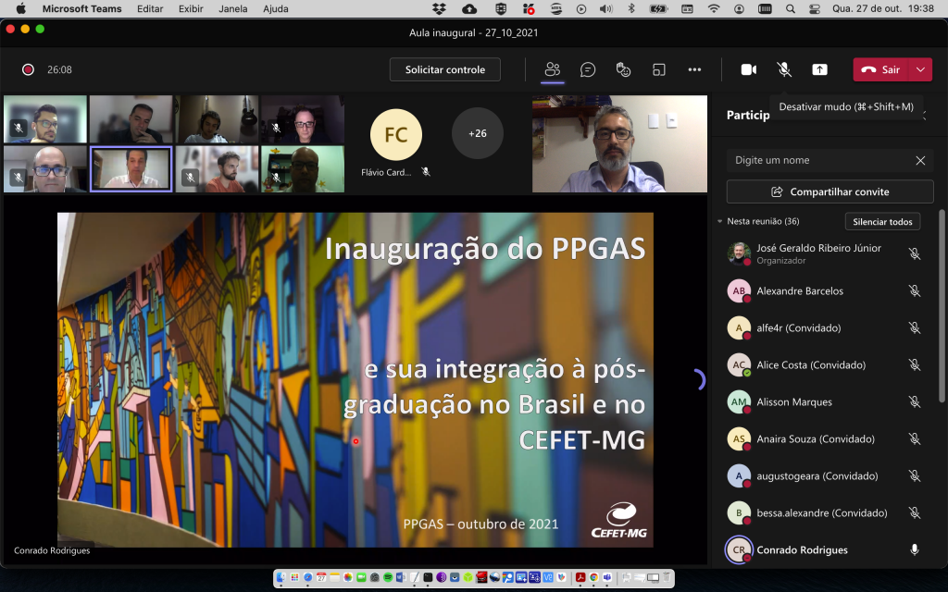The height and width of the screenshot is (592, 948).
Task: Open the Microsoft Teams menu in menu bar
Action: (x=81, y=8)
